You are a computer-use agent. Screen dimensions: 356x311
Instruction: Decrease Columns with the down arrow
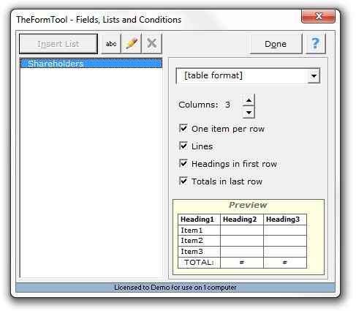[x=249, y=112]
